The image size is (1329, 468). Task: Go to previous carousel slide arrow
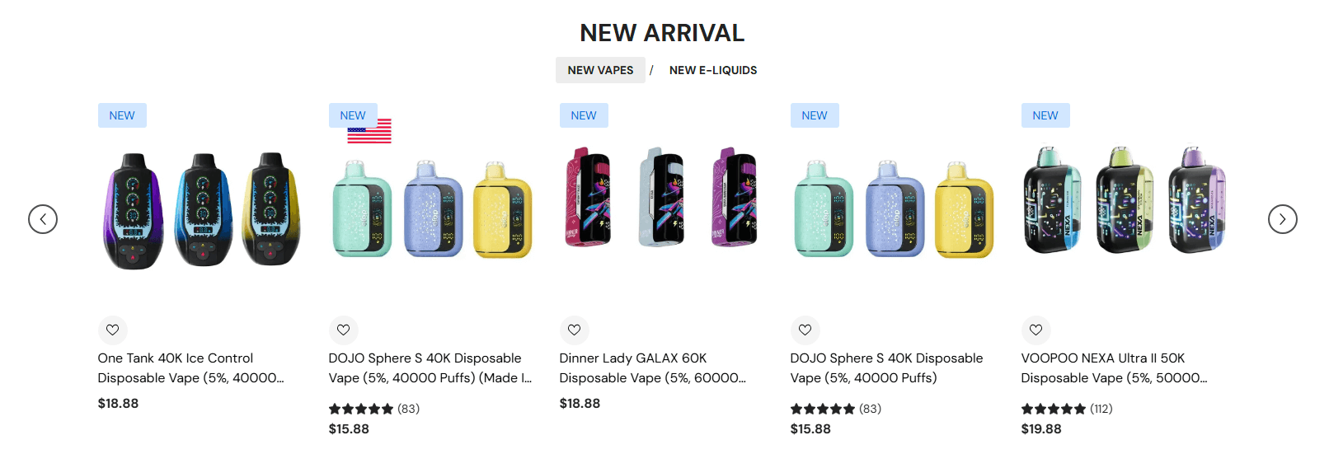point(43,219)
